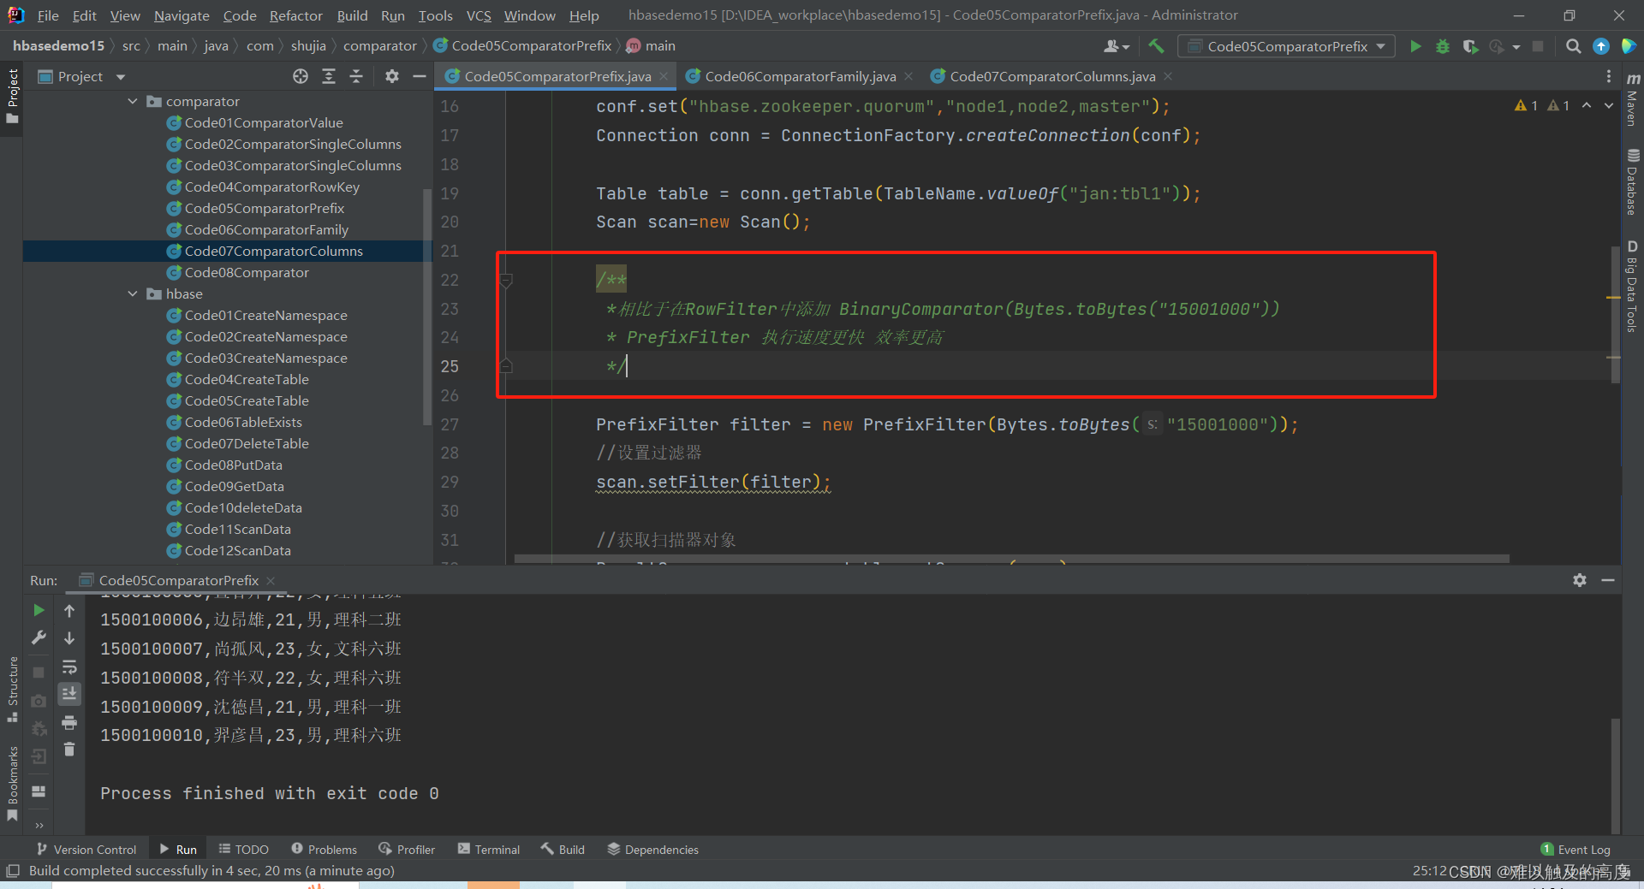Open the Dependencies tool window
1644x889 pixels.
tap(652, 849)
